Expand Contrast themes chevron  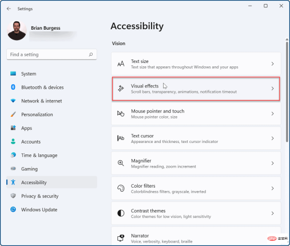[x=272, y=213]
